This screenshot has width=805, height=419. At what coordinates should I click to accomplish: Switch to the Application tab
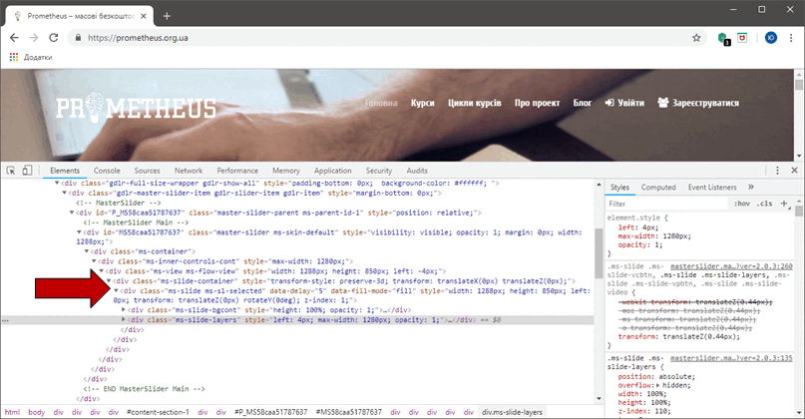[333, 171]
